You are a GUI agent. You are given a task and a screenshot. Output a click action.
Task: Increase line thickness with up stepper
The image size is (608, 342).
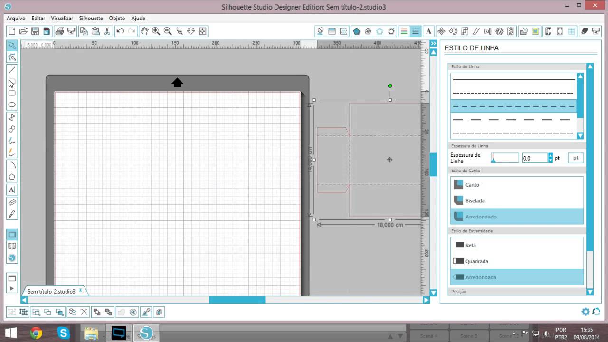(551, 156)
